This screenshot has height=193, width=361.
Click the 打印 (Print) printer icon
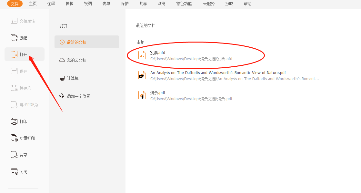pyautogui.click(x=14, y=121)
